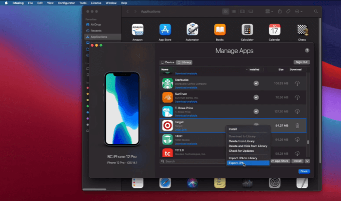The width and height of the screenshot is (341, 201).
Task: Click the Finder share icon
Action: (x=280, y=11)
